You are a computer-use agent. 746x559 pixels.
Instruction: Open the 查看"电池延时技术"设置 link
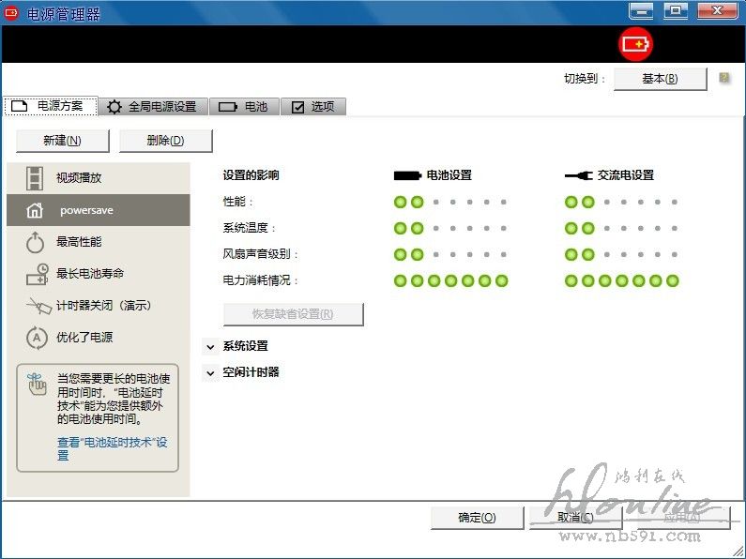click(x=112, y=448)
